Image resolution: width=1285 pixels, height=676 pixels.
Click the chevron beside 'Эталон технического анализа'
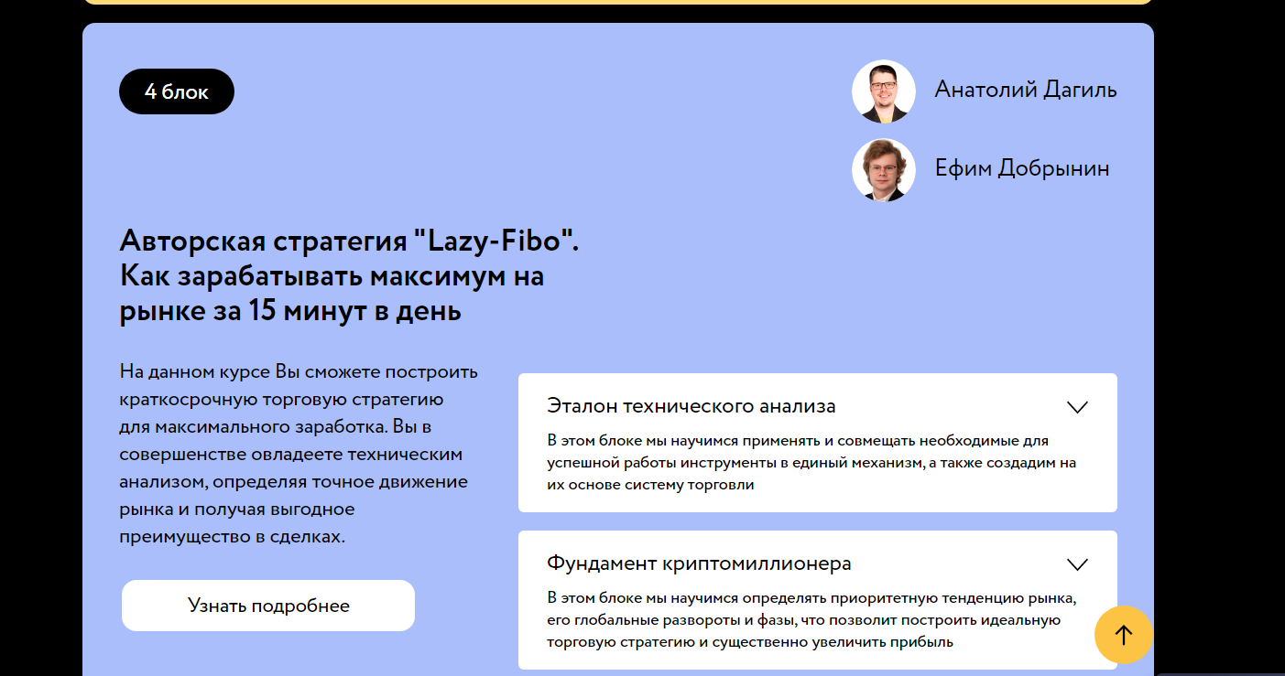pos(1077,407)
